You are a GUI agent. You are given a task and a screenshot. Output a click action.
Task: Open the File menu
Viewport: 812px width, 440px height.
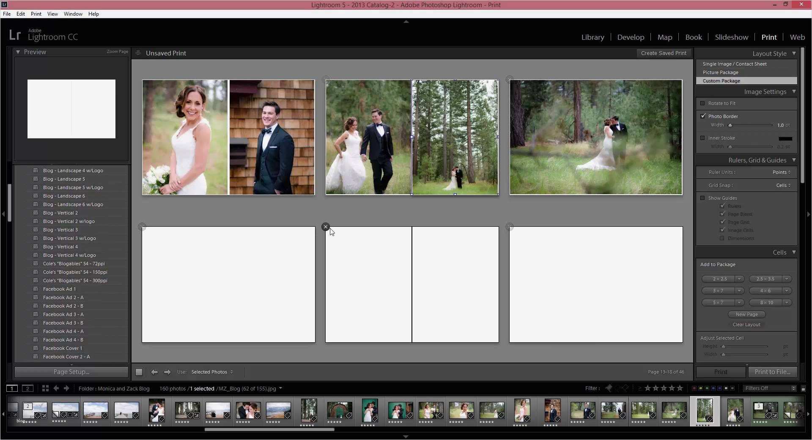[x=7, y=14]
